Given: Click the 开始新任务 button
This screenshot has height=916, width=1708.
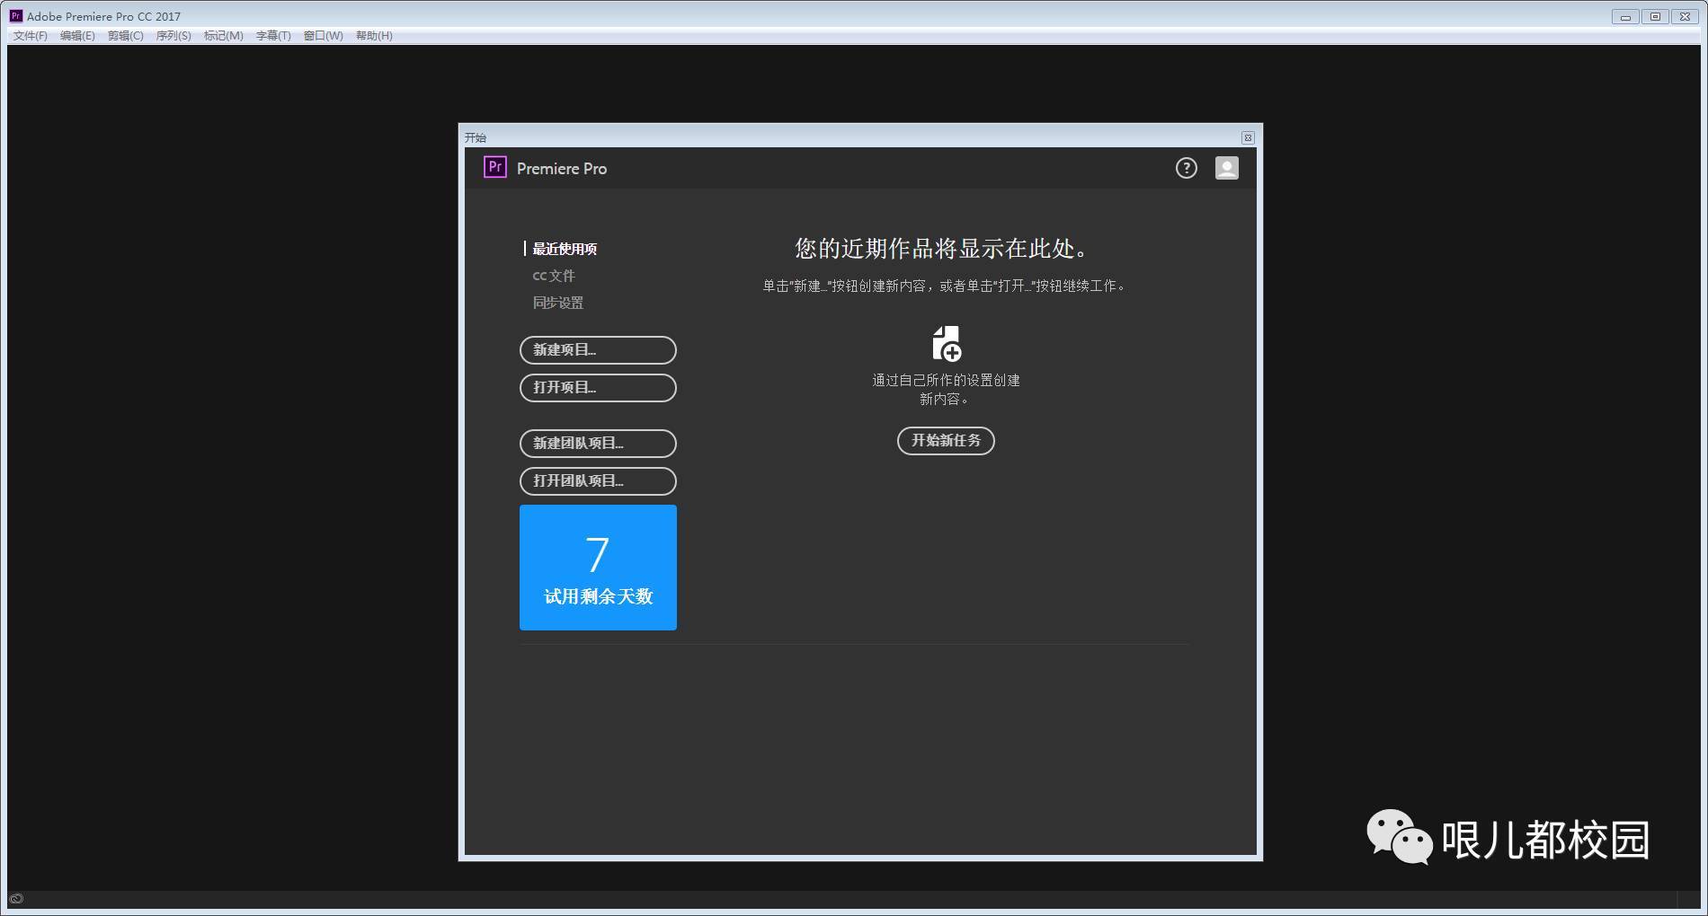Looking at the screenshot, I should 946,441.
